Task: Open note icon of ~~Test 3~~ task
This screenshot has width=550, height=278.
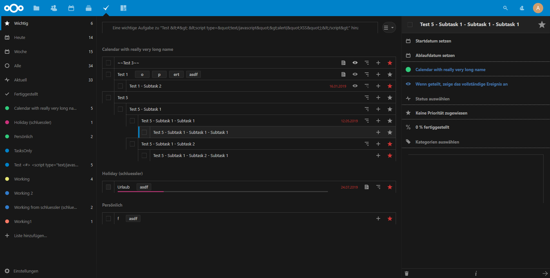Action: tap(343, 63)
